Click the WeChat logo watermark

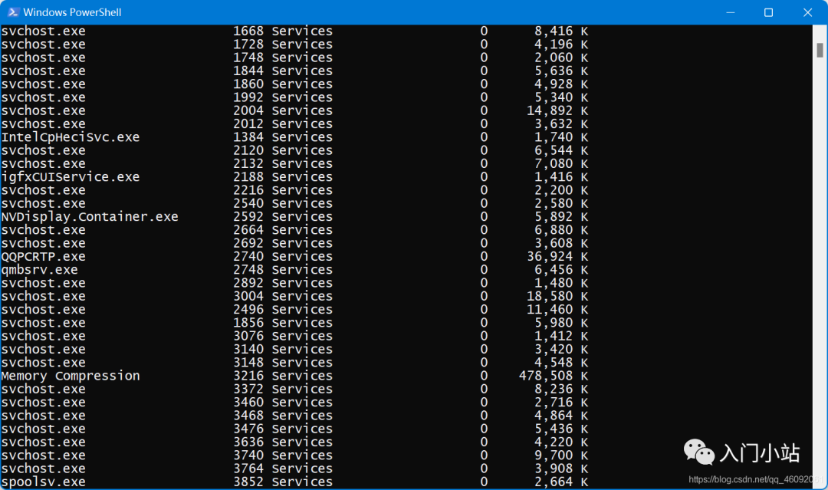698,452
